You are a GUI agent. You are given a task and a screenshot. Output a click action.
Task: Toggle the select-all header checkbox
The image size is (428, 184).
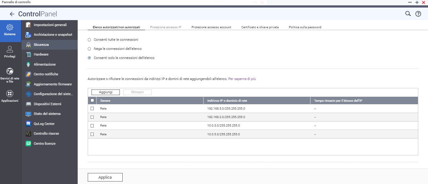click(92, 100)
